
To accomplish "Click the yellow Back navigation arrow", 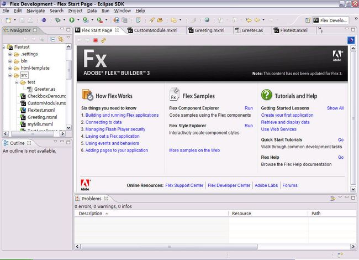I will 257,20.
